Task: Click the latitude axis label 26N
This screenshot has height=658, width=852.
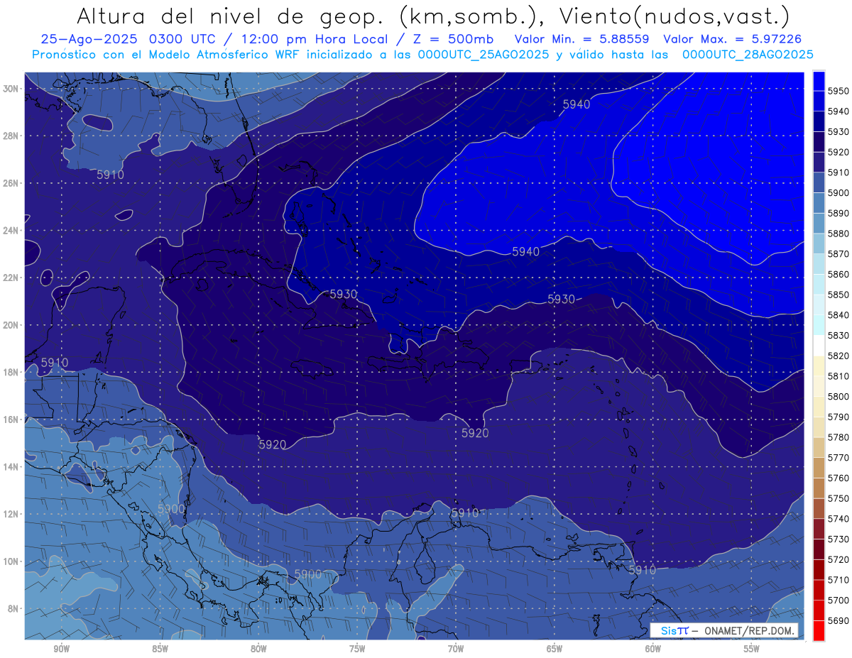Action: coord(11,183)
